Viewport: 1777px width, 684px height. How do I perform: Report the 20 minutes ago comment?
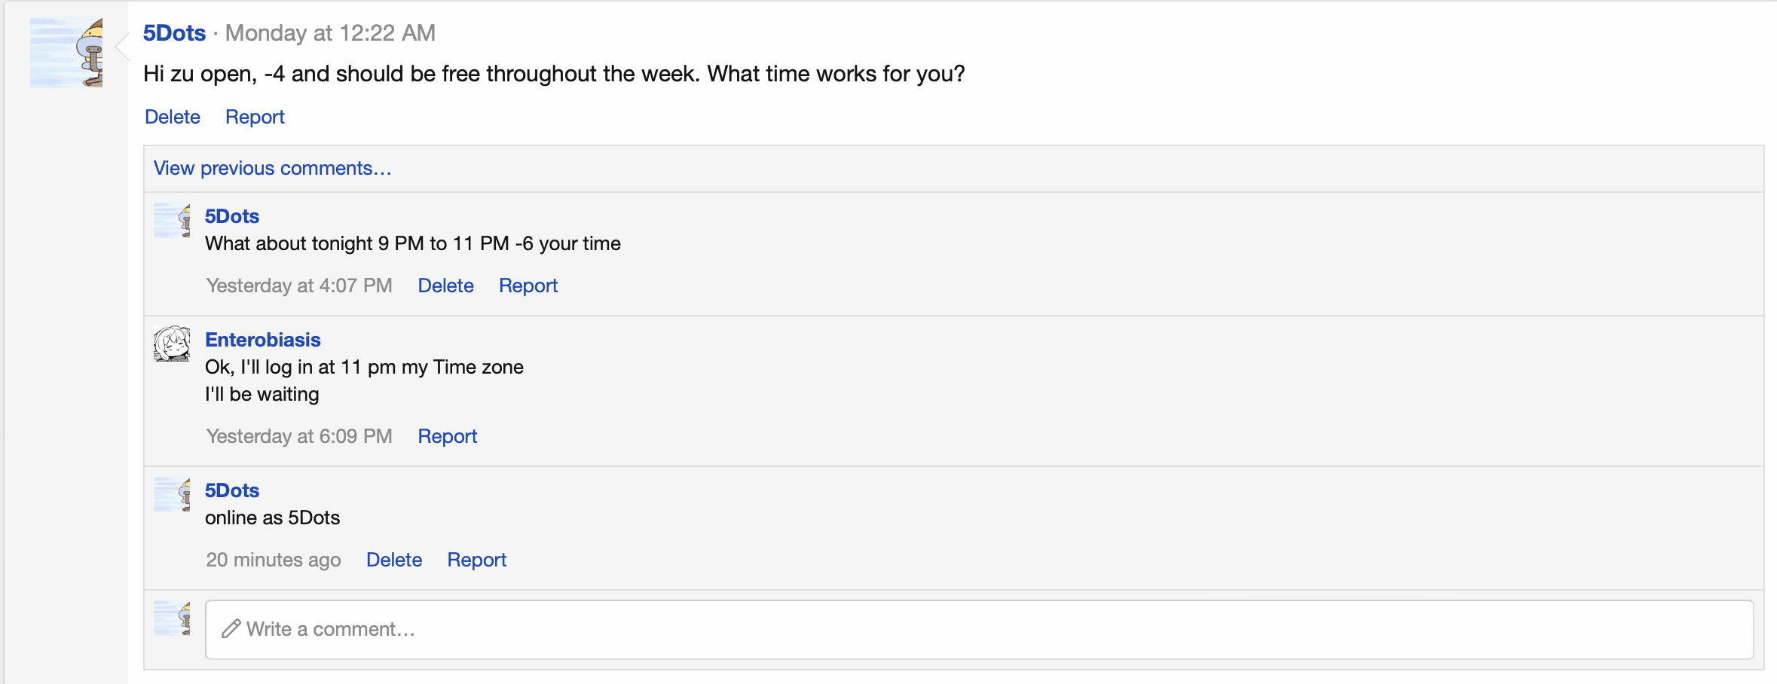[477, 560]
